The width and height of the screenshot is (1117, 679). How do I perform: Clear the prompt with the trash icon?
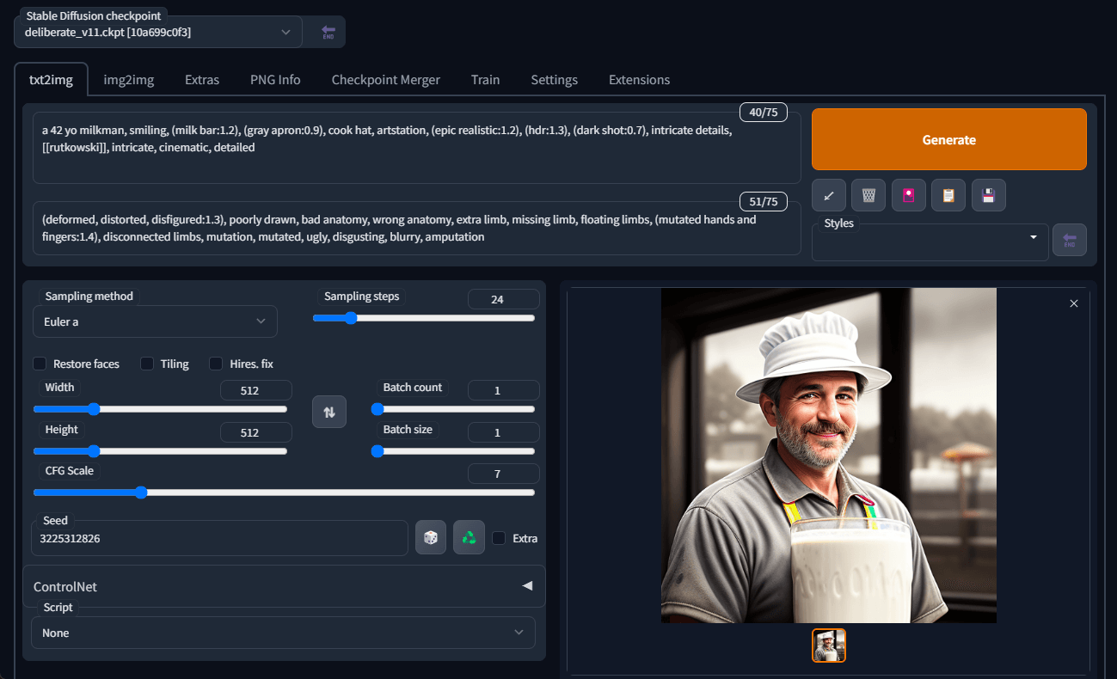pyautogui.click(x=868, y=195)
